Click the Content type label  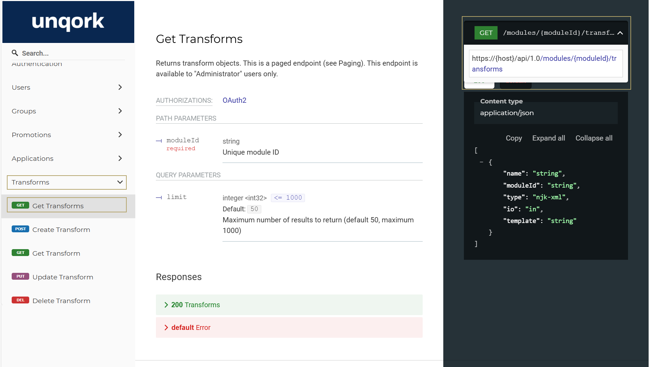click(x=501, y=101)
